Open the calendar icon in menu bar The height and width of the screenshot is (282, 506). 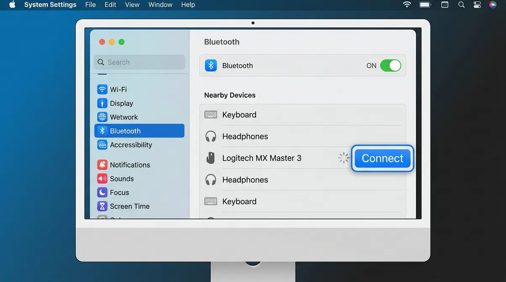tap(445, 5)
